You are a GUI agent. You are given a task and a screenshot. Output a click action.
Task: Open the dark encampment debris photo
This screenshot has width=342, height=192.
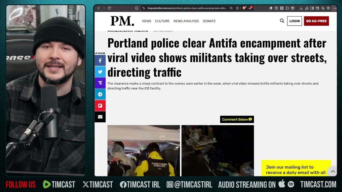tap(218, 151)
